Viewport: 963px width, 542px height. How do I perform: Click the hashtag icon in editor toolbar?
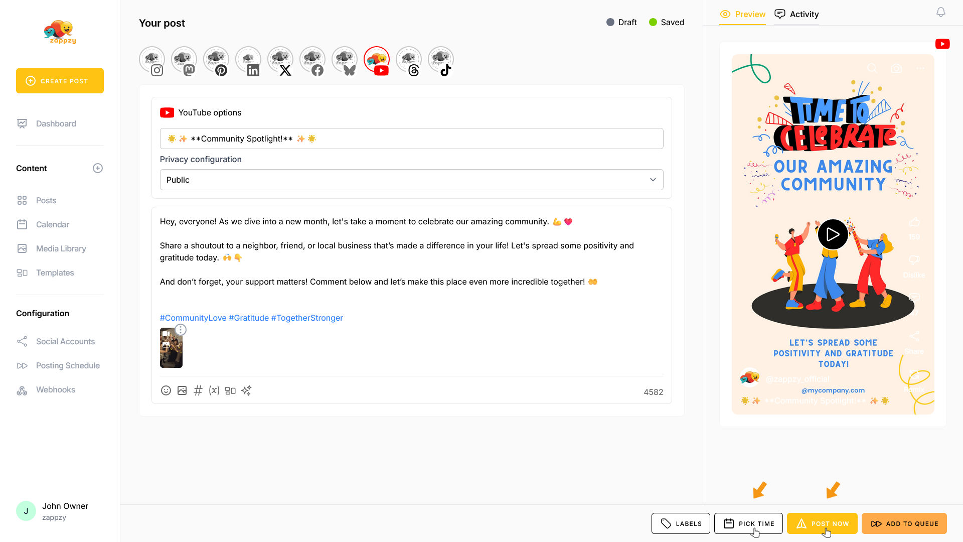point(198,390)
